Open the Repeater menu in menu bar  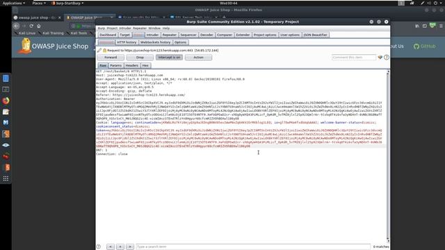(140, 28)
